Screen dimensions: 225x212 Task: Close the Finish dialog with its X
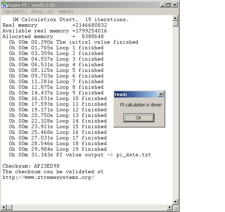[161, 94]
